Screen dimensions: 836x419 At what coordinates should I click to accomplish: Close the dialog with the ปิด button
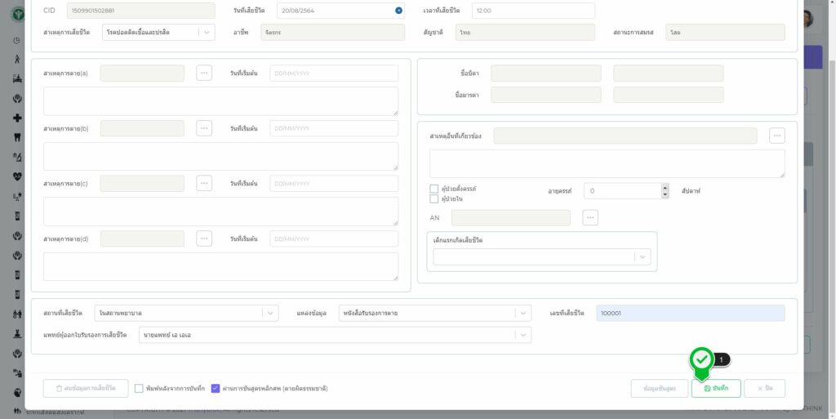click(765, 388)
